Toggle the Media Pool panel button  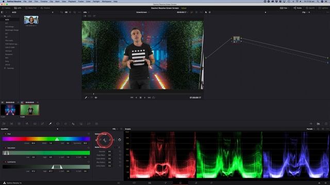coord(31,8)
